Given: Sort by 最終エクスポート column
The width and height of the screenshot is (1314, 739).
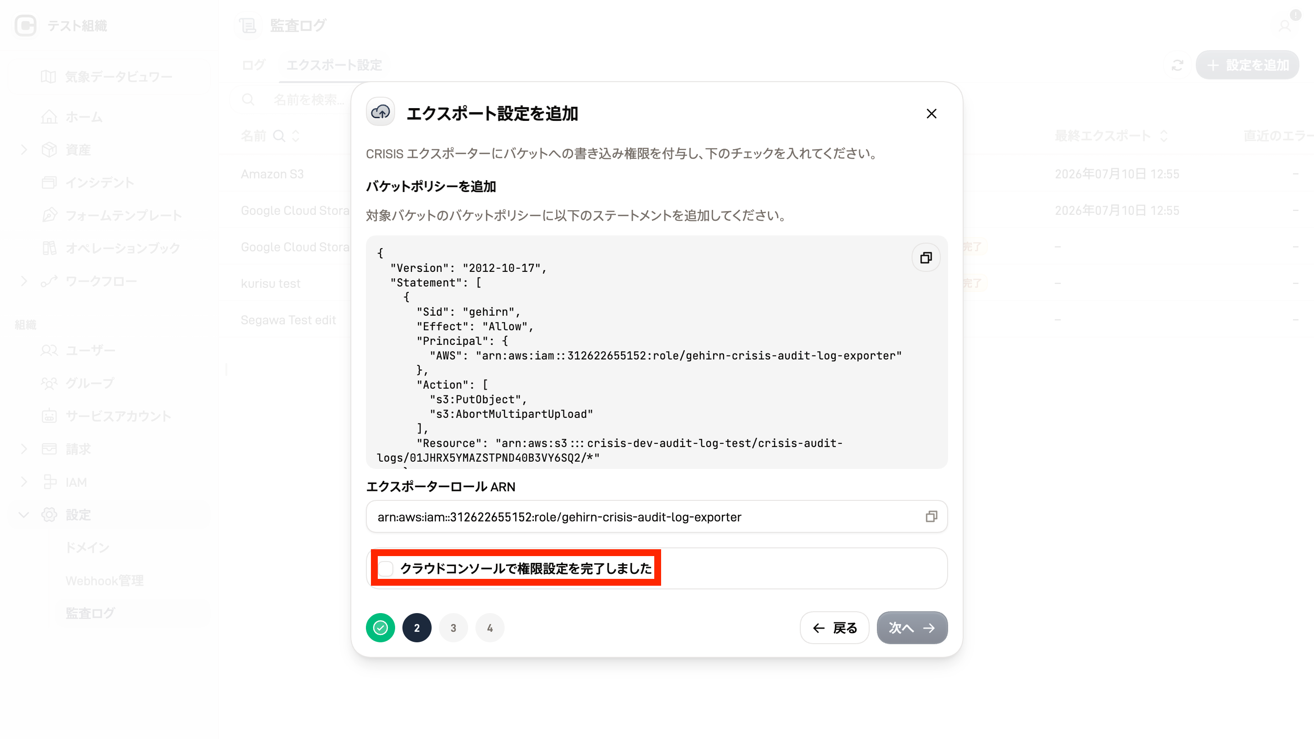Looking at the screenshot, I should pos(1163,135).
